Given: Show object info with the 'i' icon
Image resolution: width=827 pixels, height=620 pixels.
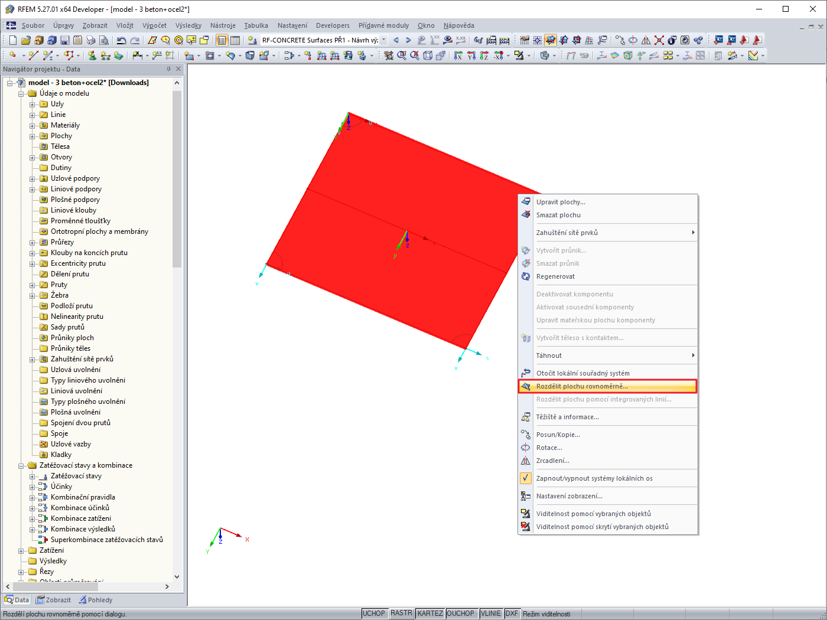Looking at the screenshot, I should (x=672, y=40).
